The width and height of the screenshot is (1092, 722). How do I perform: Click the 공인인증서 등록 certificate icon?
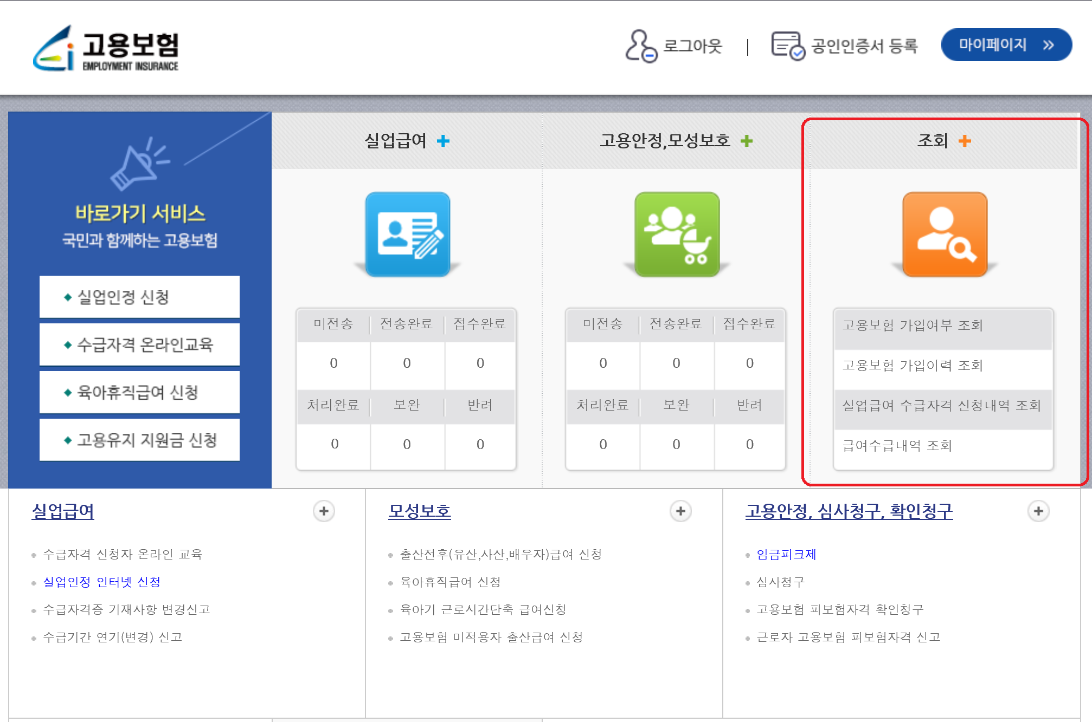click(788, 46)
